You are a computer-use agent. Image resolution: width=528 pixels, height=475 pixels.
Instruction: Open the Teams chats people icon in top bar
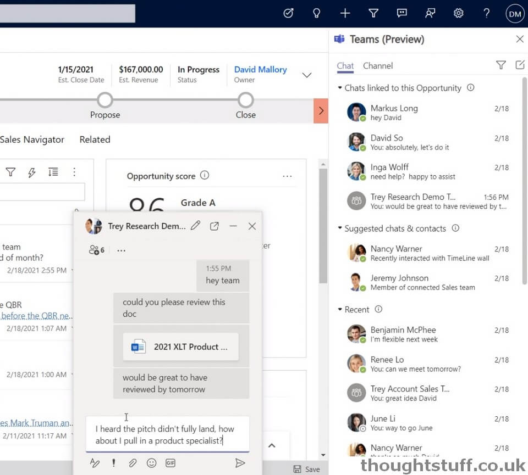(430, 13)
